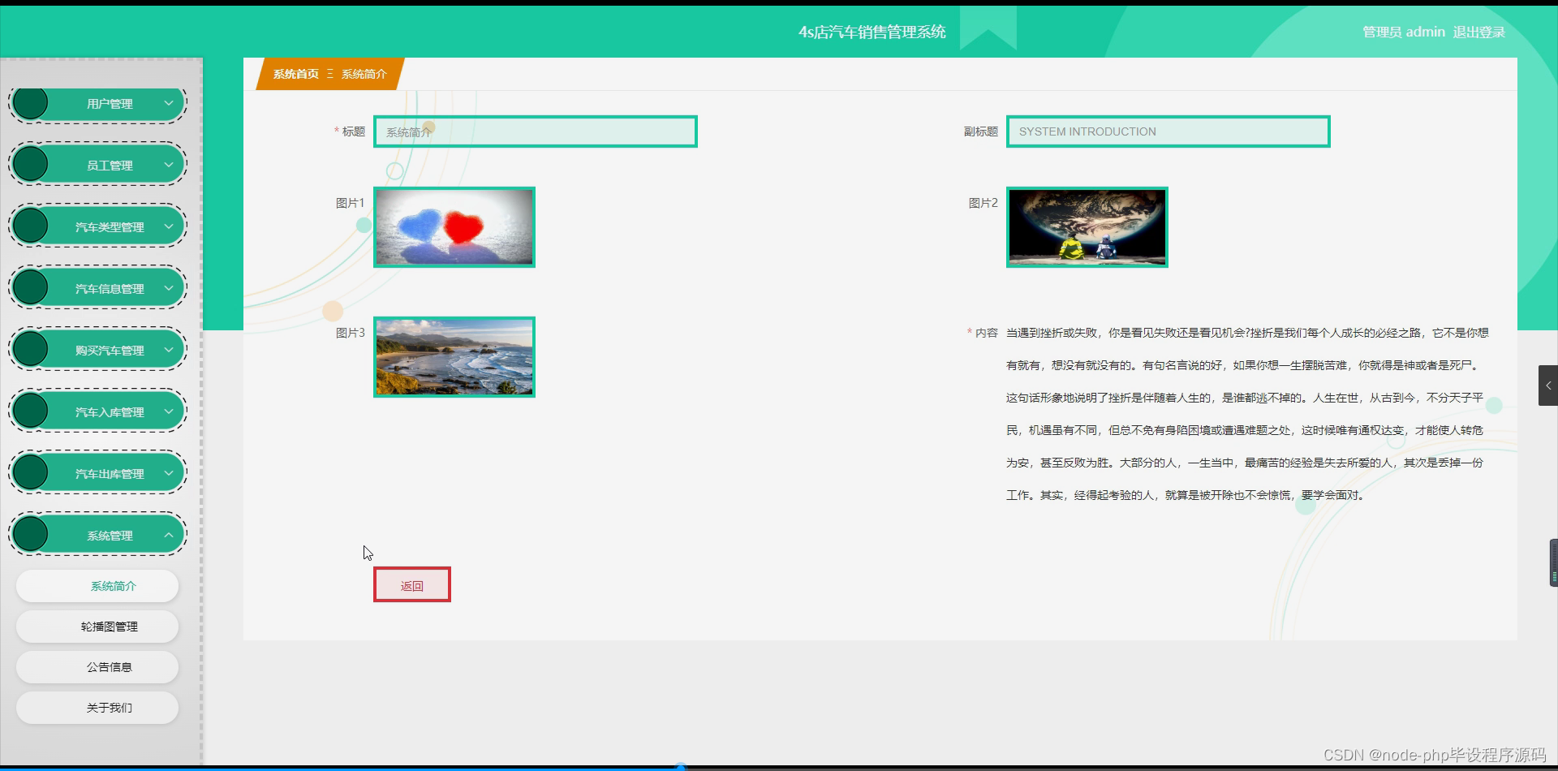The height and width of the screenshot is (771, 1558).
Task: Click the 标题 input field
Action: point(536,131)
